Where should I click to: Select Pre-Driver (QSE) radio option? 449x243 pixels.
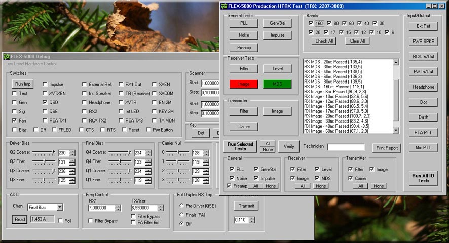(x=181, y=206)
